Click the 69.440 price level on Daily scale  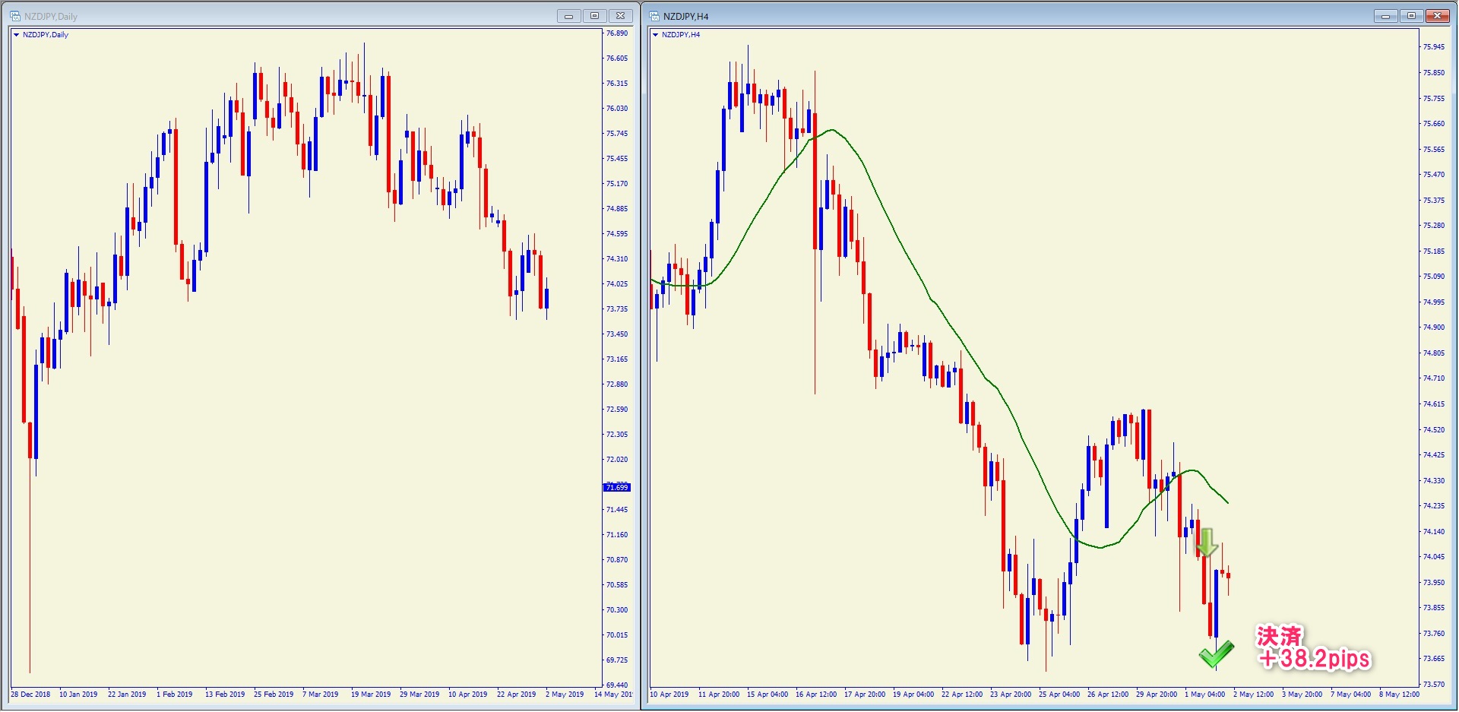616,685
